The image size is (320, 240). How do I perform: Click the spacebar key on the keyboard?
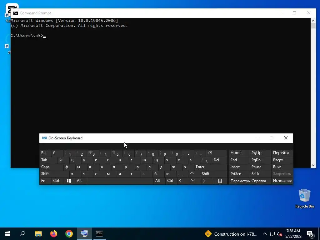[120, 181]
